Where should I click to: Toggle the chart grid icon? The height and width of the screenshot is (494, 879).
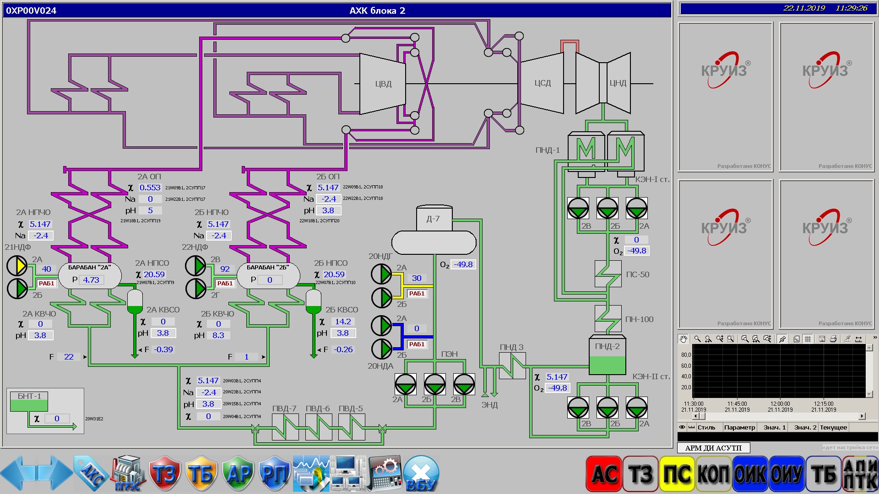808,339
